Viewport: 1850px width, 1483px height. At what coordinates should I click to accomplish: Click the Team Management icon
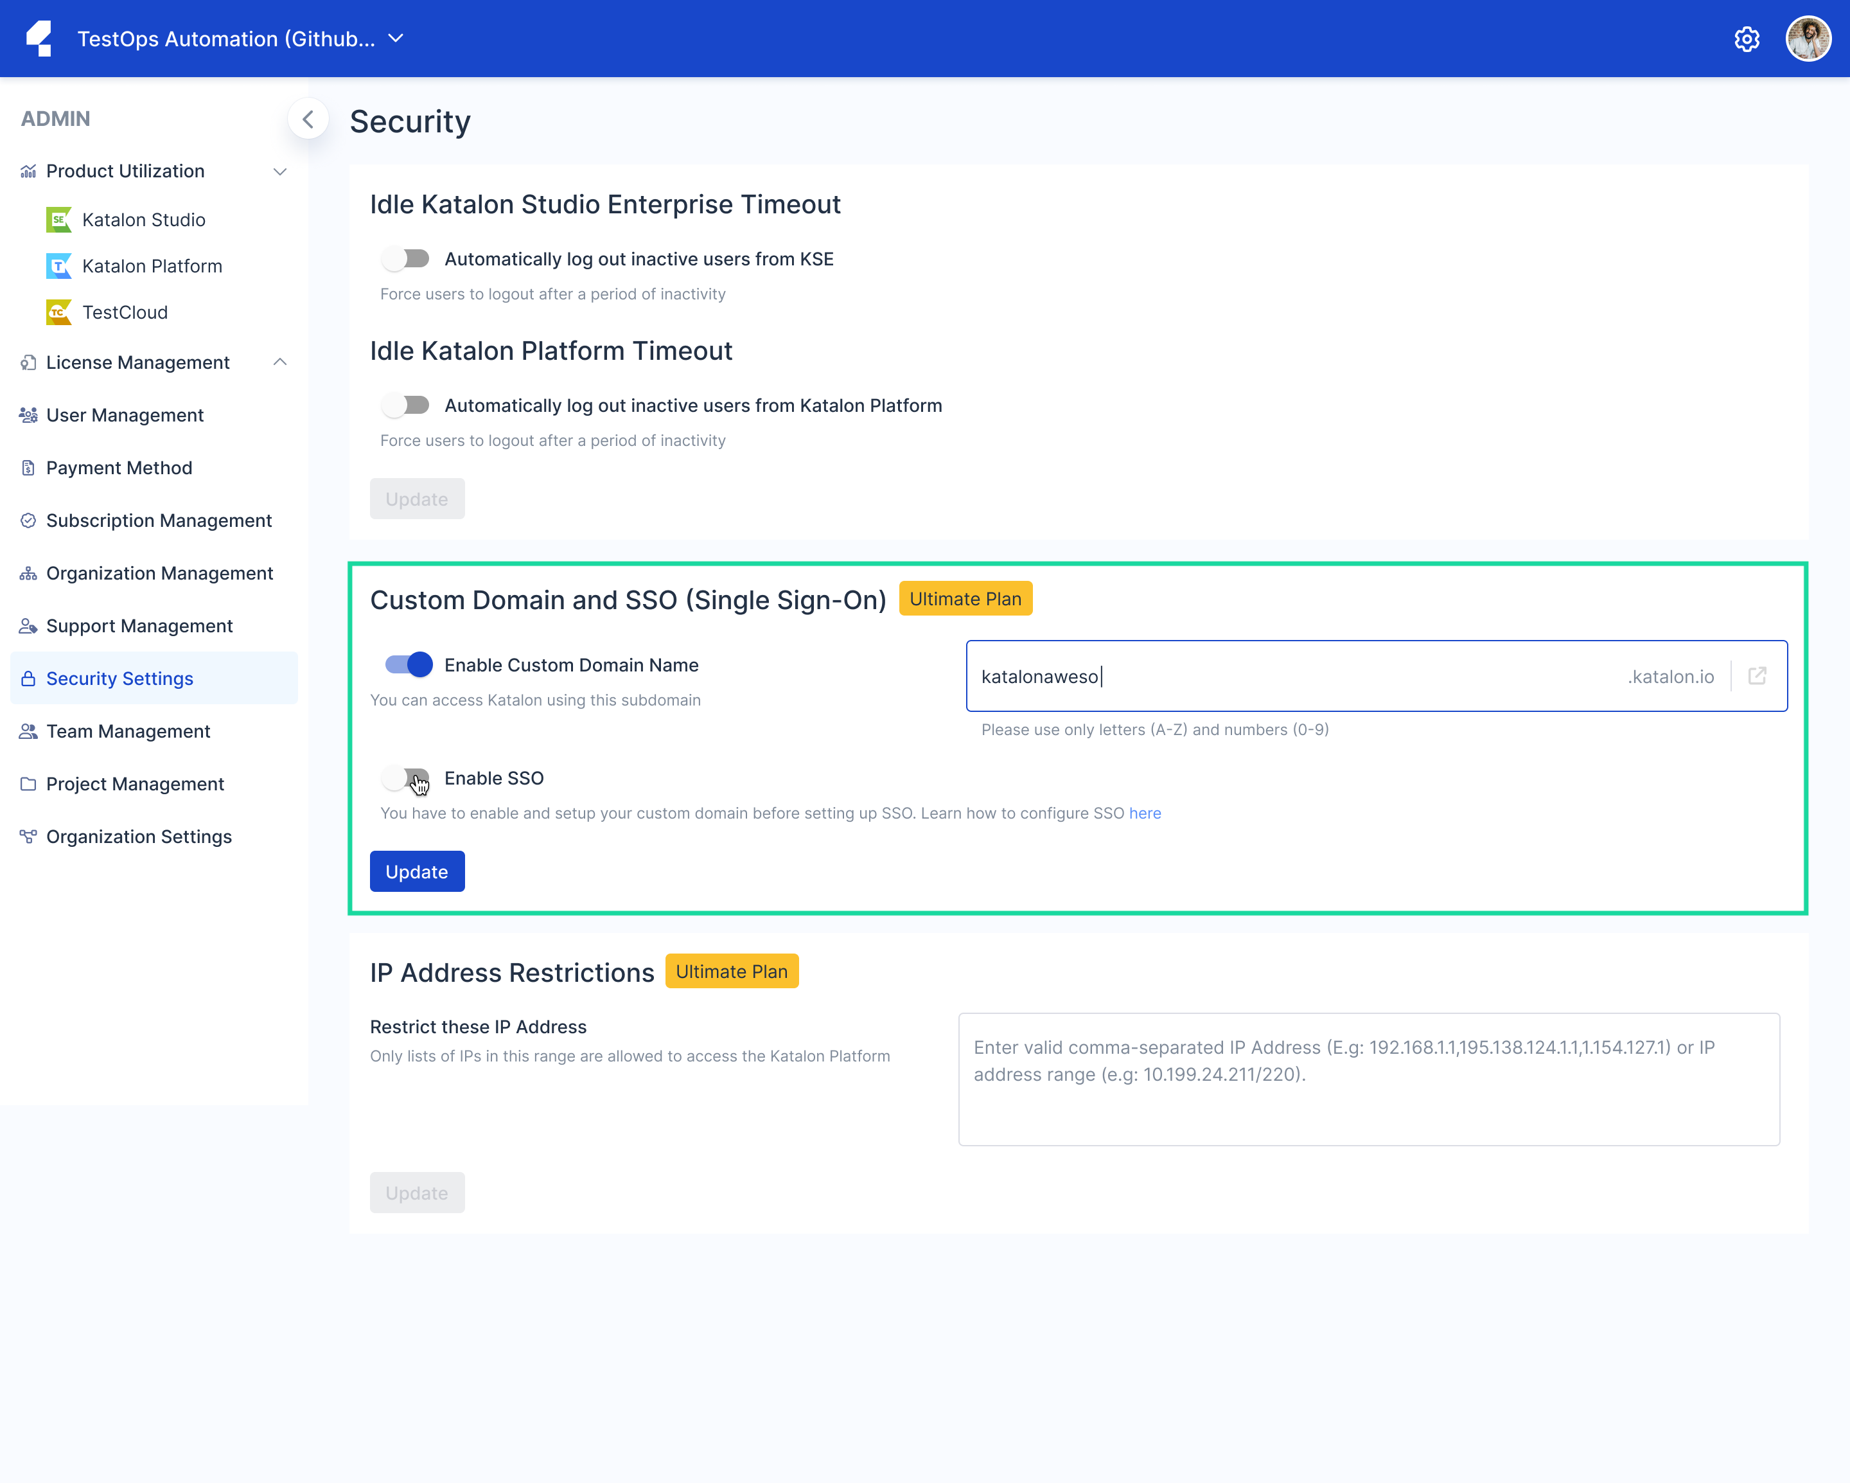pos(28,731)
